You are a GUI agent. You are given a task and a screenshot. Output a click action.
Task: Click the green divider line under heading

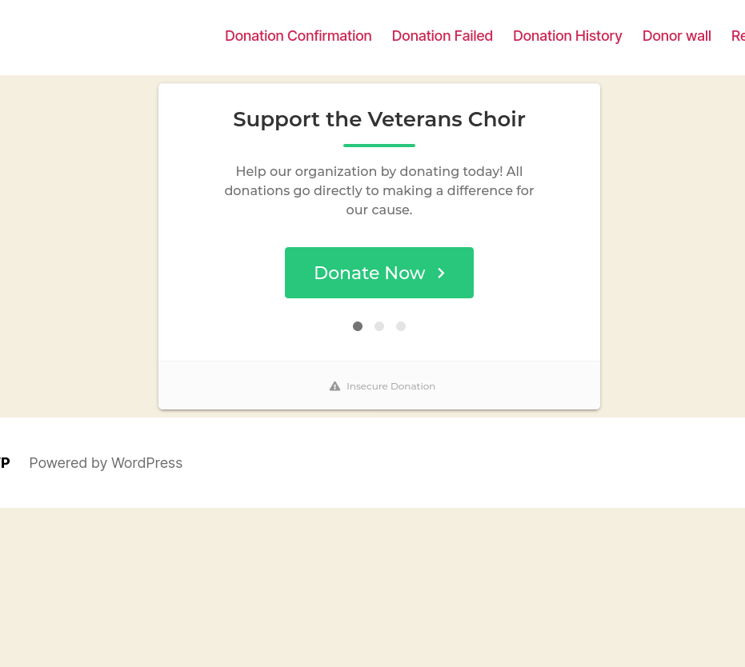point(379,146)
